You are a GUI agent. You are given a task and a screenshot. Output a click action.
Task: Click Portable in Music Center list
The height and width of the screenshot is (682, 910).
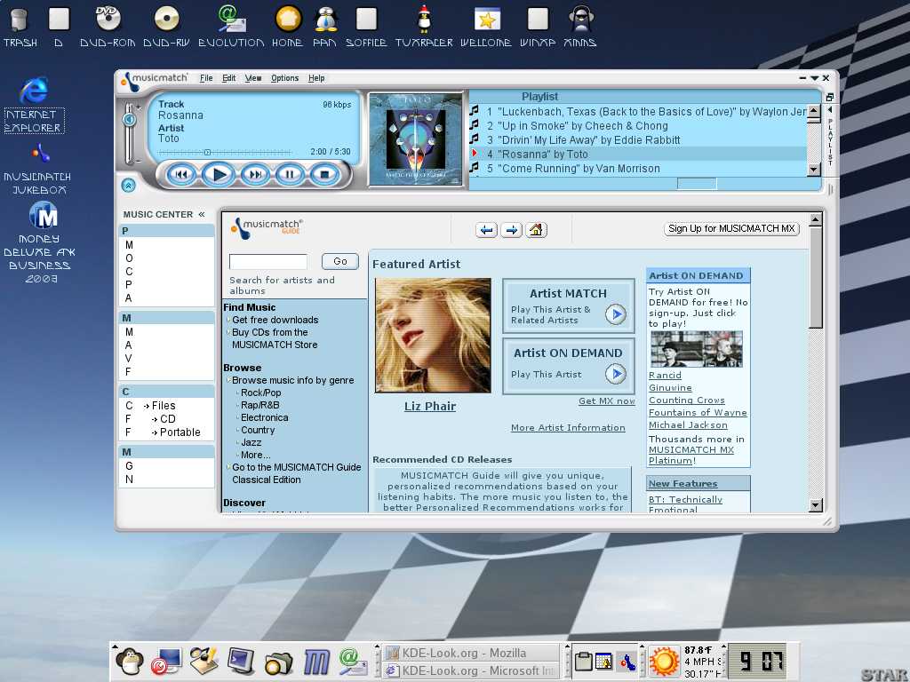coord(180,432)
